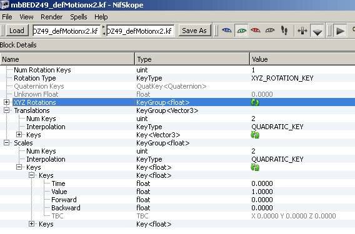The image size is (355, 234).
Task: Click refresh icon in Scales Keys row
Action: (255, 167)
